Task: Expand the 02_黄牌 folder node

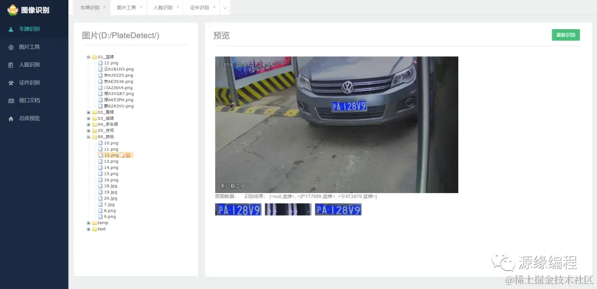Action: click(88, 113)
